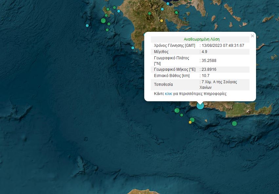Image resolution: width=279 pixels, height=194 pixels.
Task: Click the green marker touching the yellow one
Action: coord(192,120)
